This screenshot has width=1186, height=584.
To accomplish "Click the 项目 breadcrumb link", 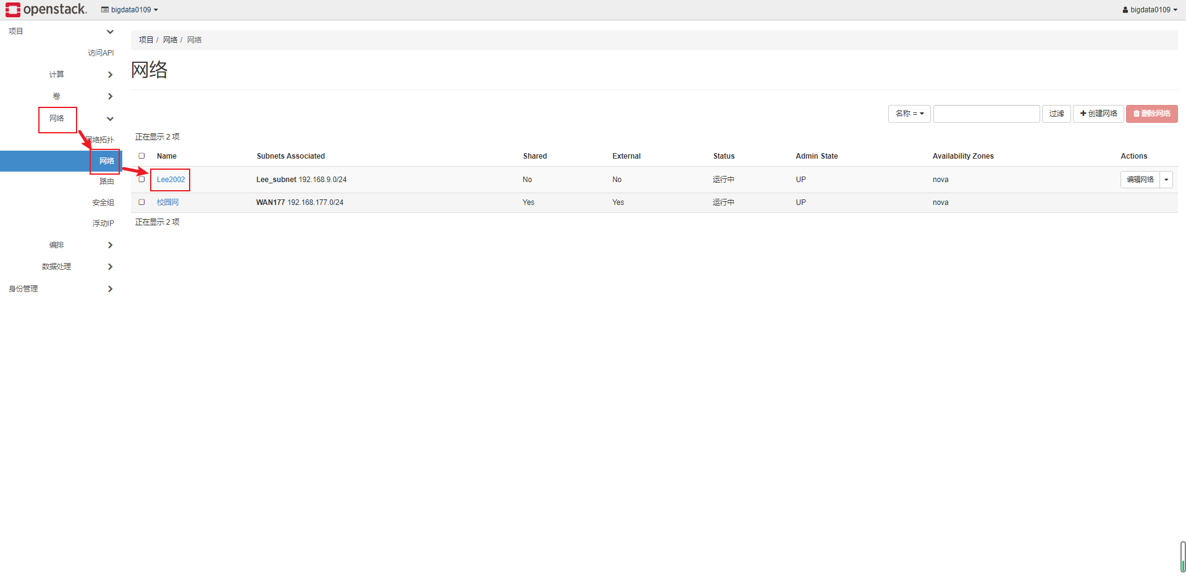I will pyautogui.click(x=146, y=40).
